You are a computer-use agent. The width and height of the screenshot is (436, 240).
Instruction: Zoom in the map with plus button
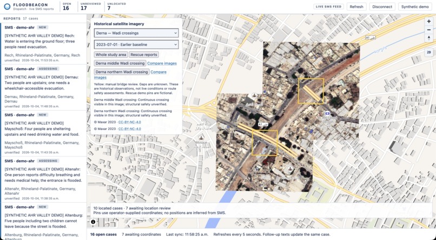point(429,22)
